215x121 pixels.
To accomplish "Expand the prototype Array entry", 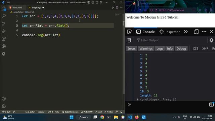I will tap(138, 99).
